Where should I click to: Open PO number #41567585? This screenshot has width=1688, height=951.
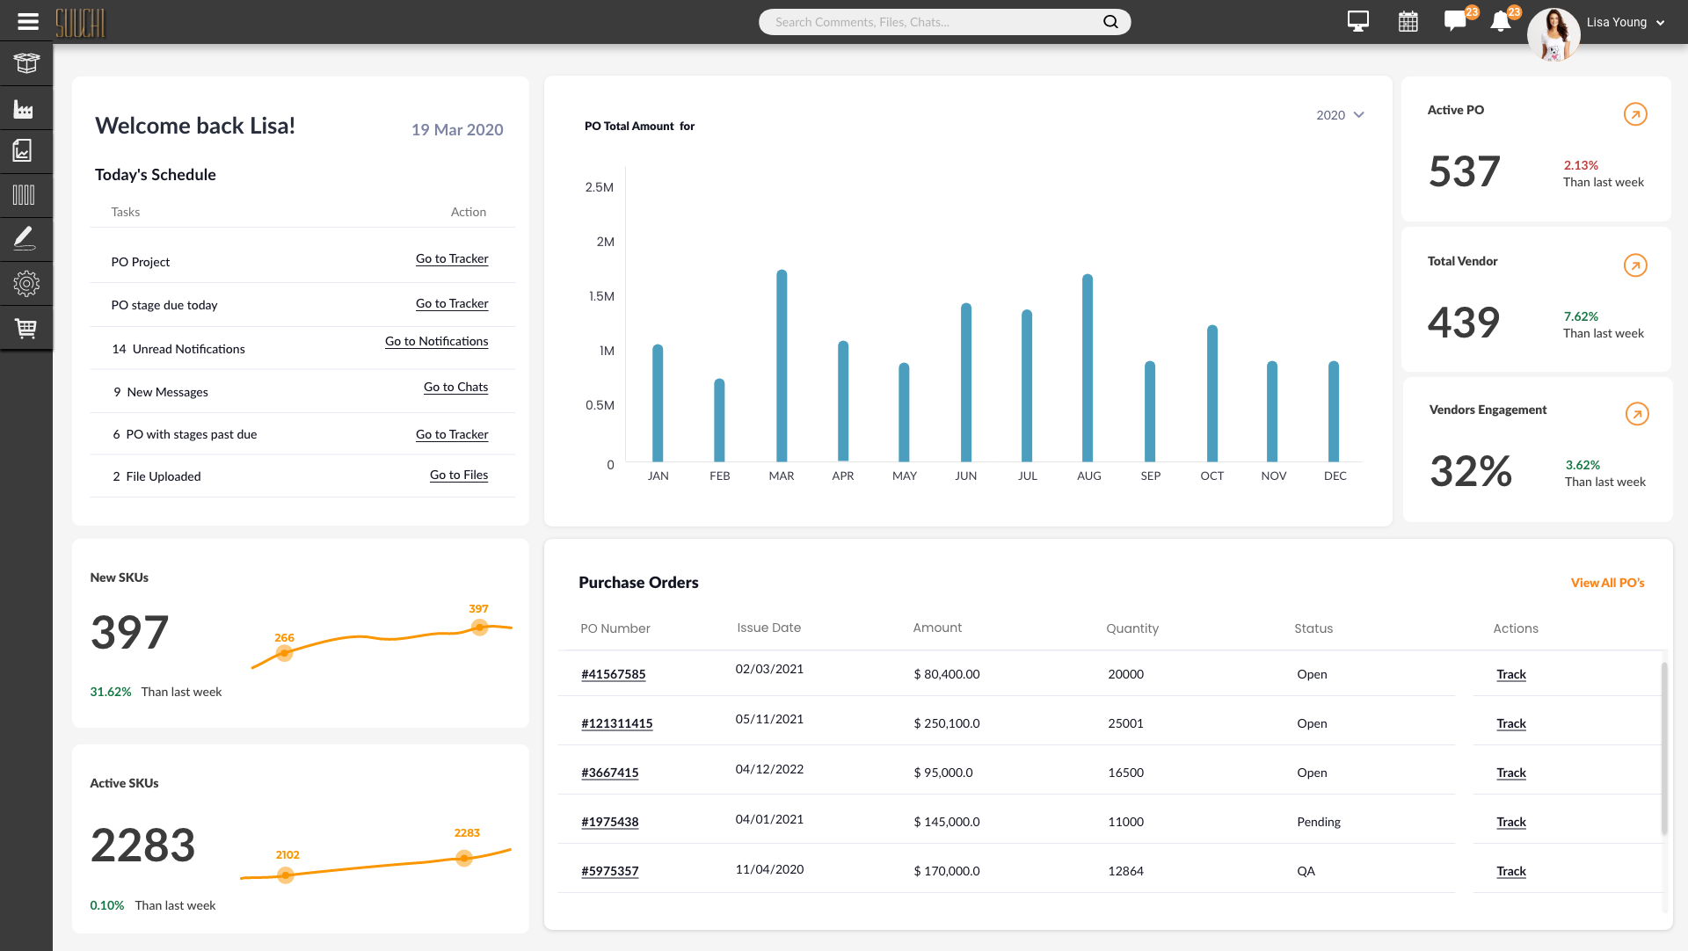(x=613, y=674)
